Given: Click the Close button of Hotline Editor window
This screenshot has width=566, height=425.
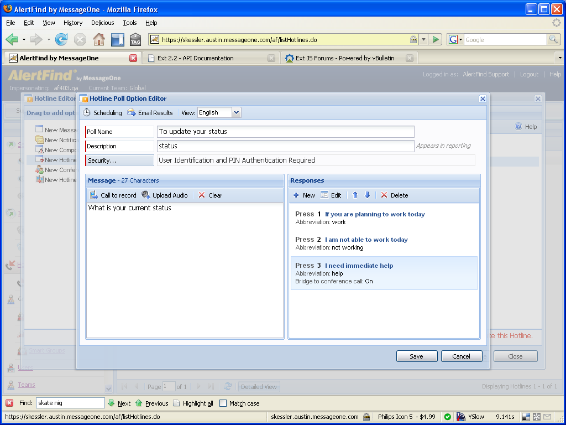Looking at the screenshot, I should (516, 356).
